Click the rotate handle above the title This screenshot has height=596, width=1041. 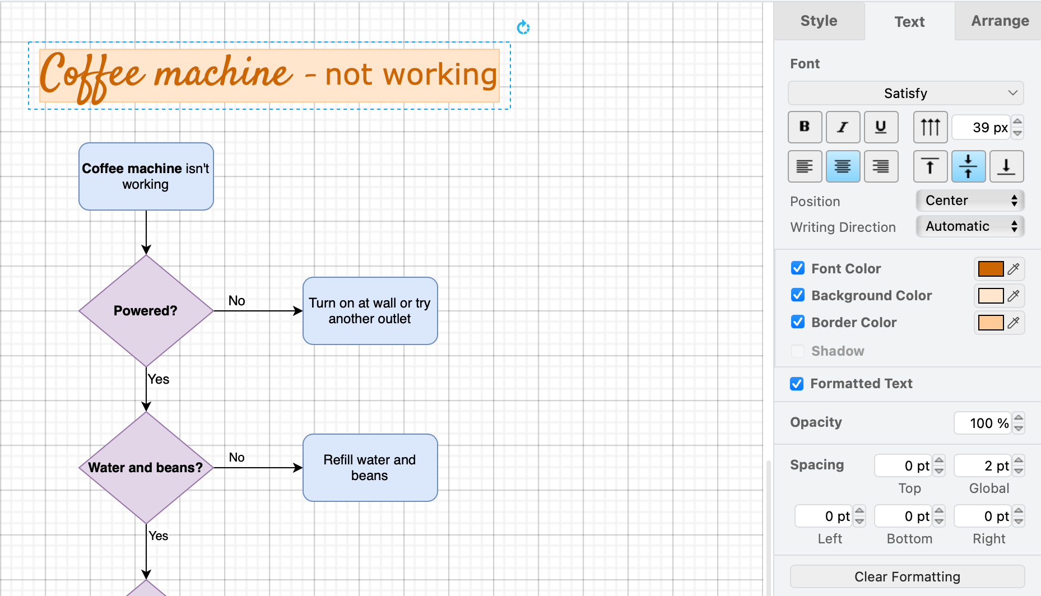[523, 27]
